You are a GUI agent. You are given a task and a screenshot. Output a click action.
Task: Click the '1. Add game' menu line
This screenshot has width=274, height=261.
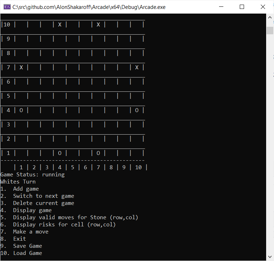pos(20,189)
